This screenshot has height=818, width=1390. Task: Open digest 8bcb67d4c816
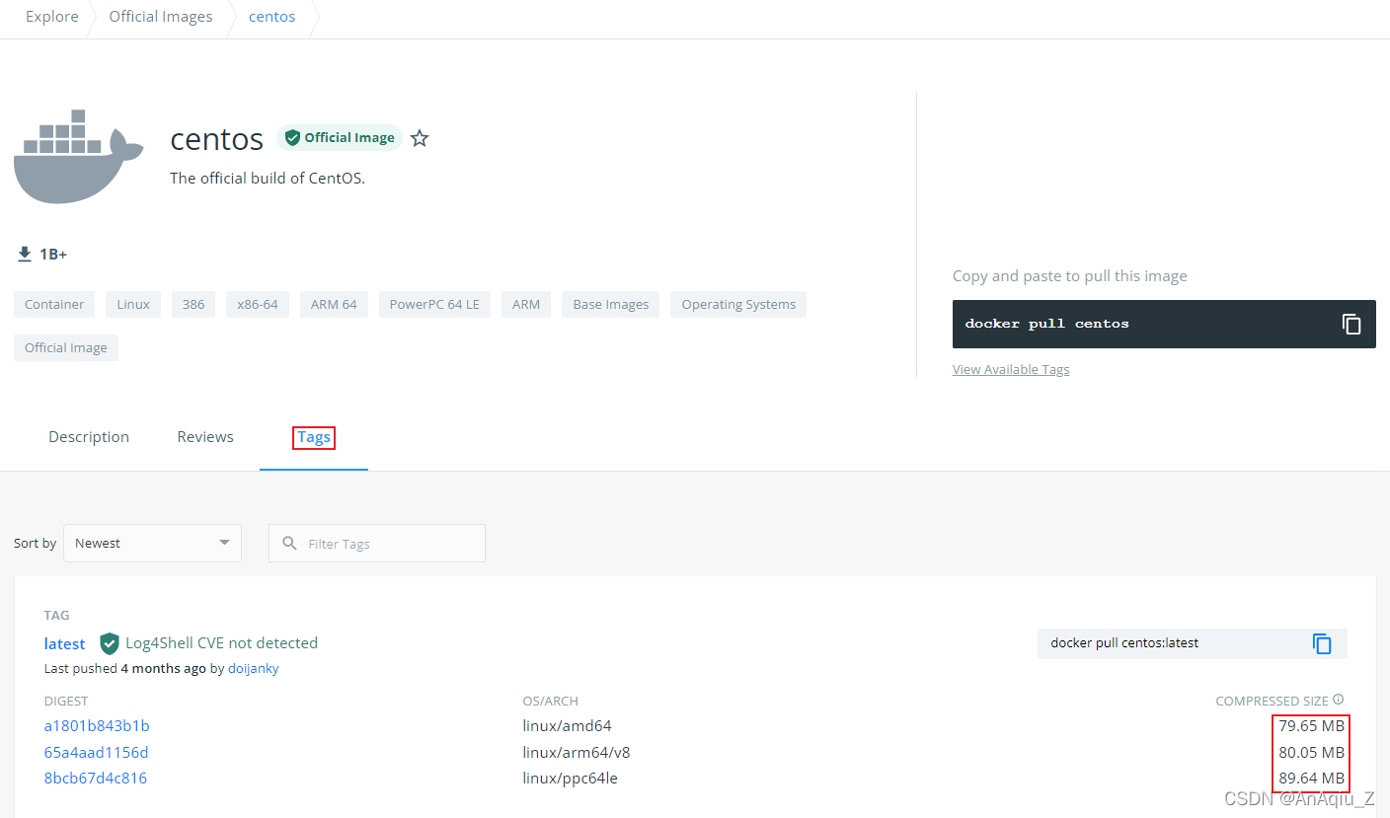click(96, 779)
